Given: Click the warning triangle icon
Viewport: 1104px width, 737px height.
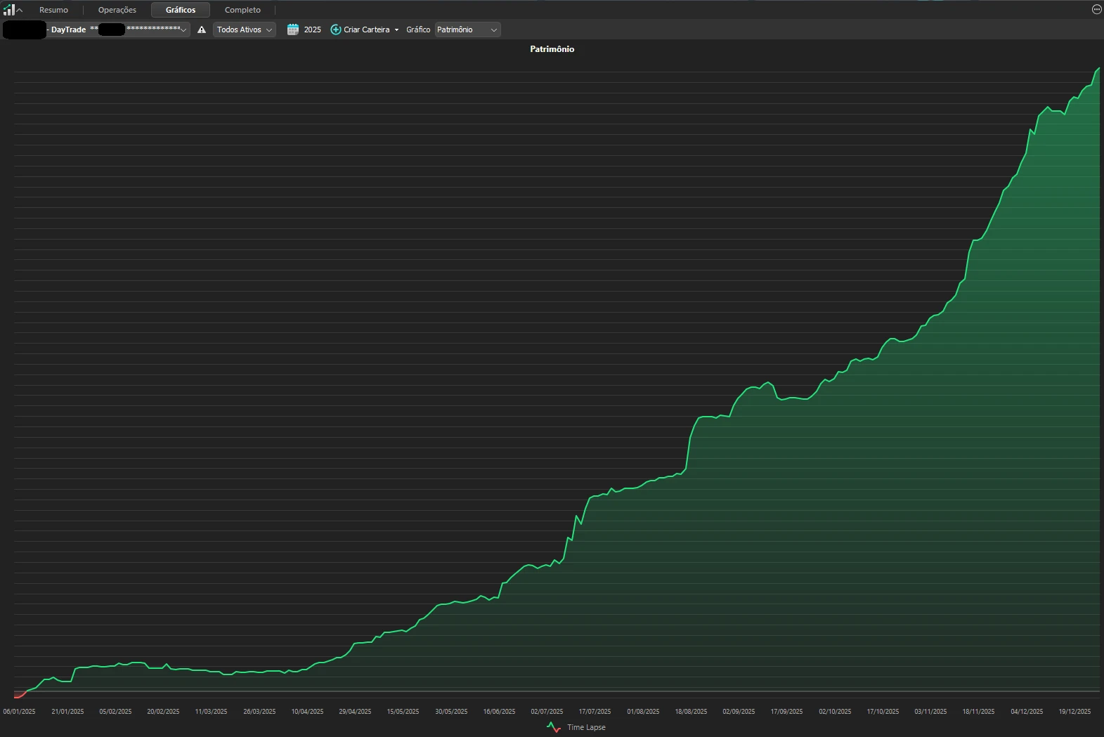Looking at the screenshot, I should (202, 30).
